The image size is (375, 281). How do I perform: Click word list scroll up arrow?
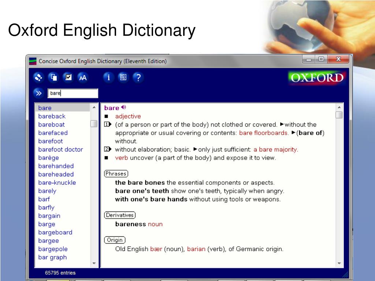(94, 108)
